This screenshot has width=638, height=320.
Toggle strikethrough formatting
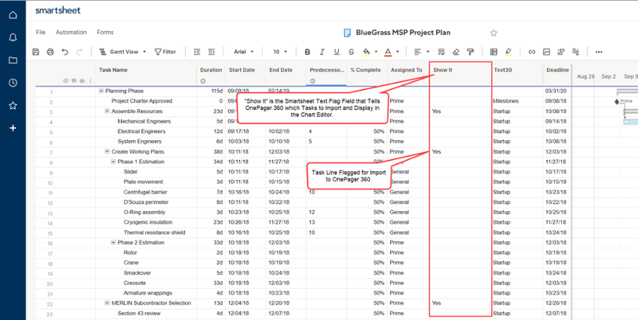coord(351,52)
